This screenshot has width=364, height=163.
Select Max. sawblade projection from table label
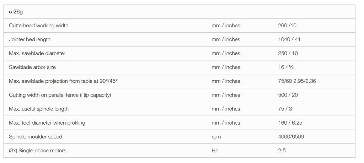63,81
